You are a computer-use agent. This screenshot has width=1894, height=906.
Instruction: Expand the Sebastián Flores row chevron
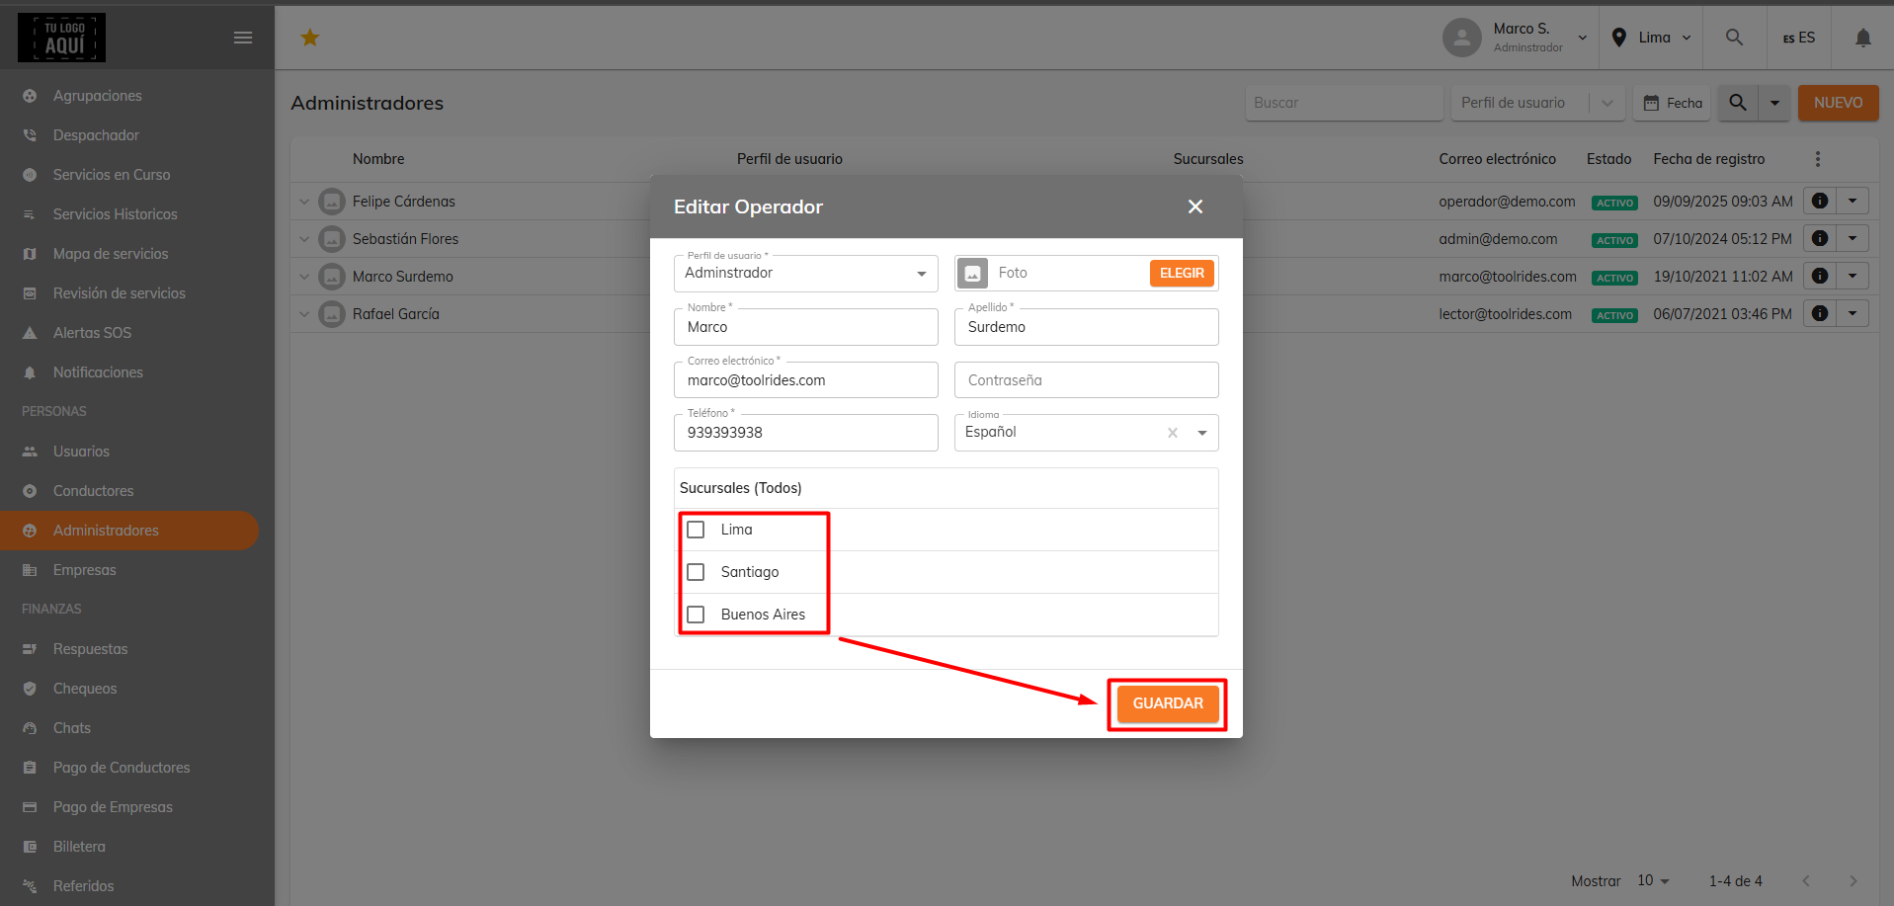click(x=304, y=239)
